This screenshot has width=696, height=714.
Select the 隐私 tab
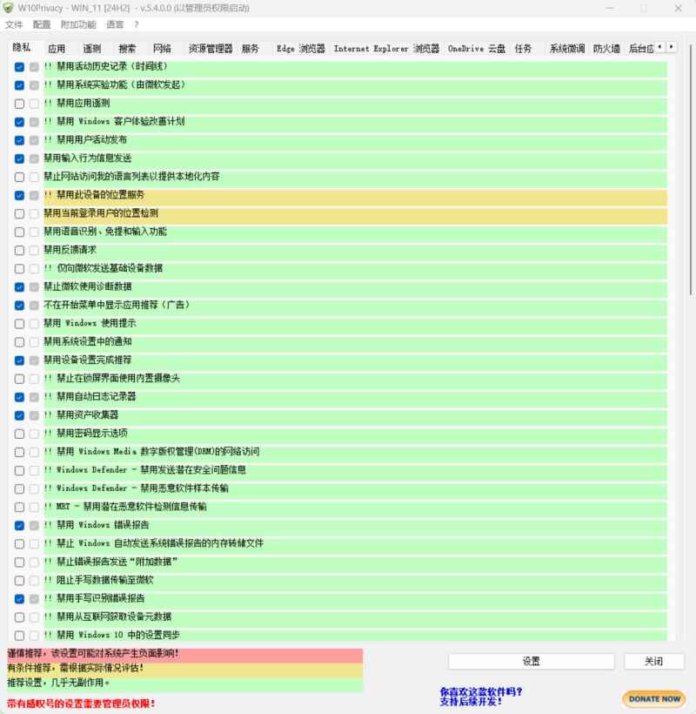click(x=22, y=47)
